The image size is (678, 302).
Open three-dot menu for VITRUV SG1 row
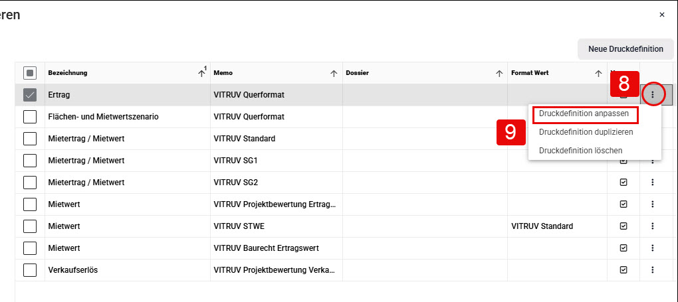click(x=653, y=161)
